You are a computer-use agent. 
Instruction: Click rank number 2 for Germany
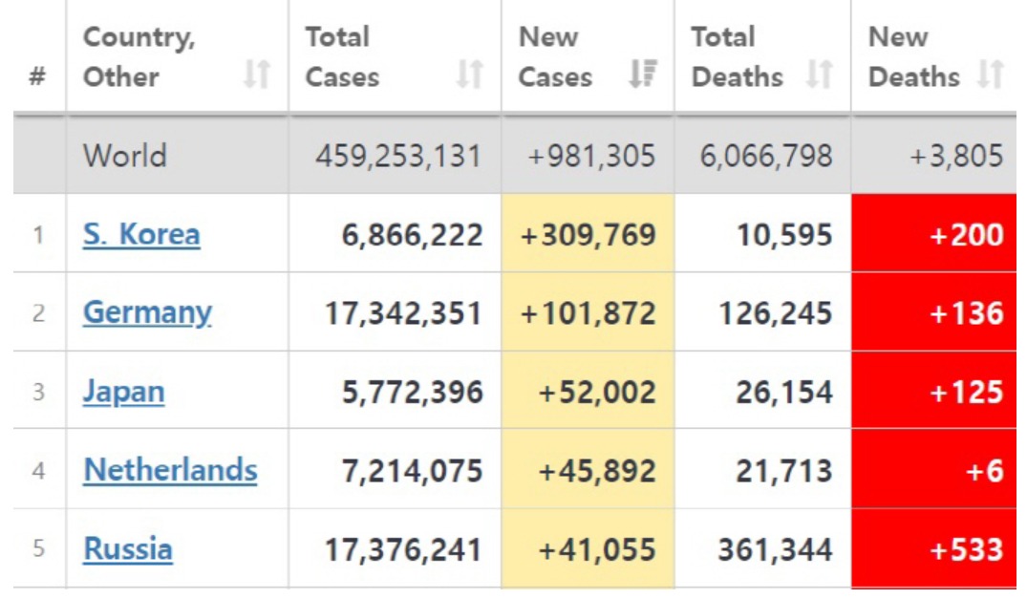pyautogui.click(x=38, y=313)
